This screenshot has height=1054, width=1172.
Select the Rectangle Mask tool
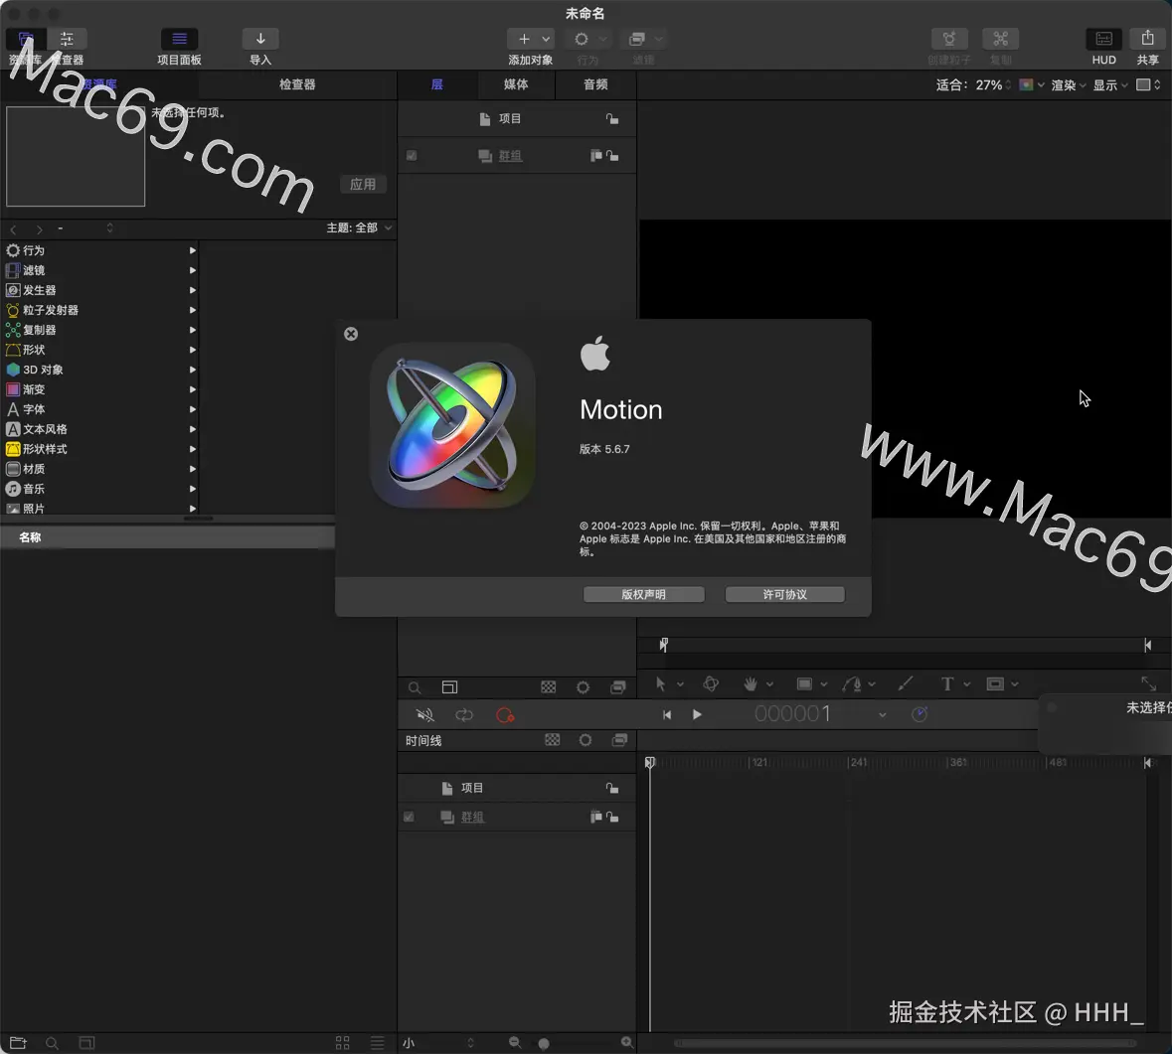click(995, 683)
